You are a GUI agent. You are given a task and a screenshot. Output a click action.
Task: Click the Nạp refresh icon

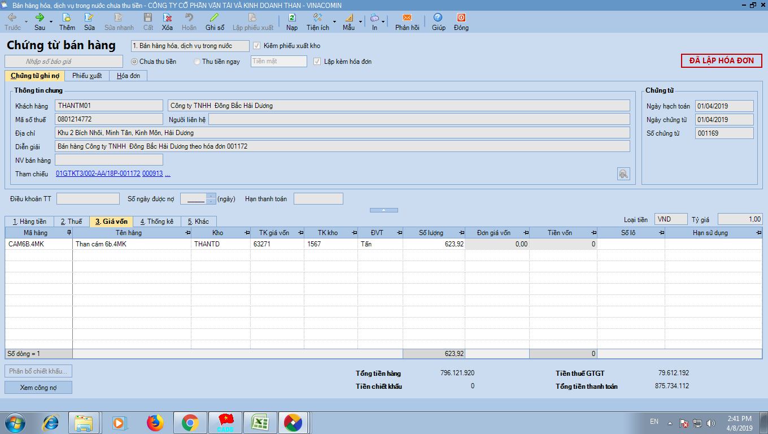tap(291, 18)
